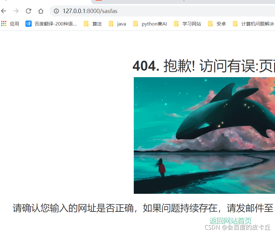Screen dimensions: 275x233
Task: Click the forward navigation arrow
Action: (x=16, y=11)
